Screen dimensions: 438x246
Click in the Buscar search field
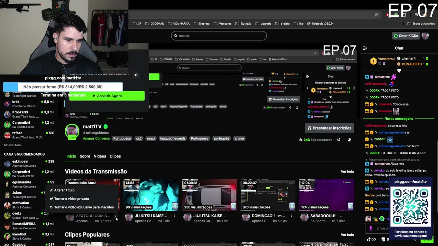coord(219,36)
